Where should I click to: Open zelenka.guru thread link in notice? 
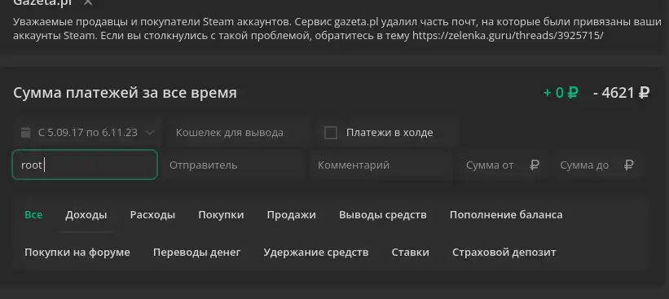click(508, 35)
